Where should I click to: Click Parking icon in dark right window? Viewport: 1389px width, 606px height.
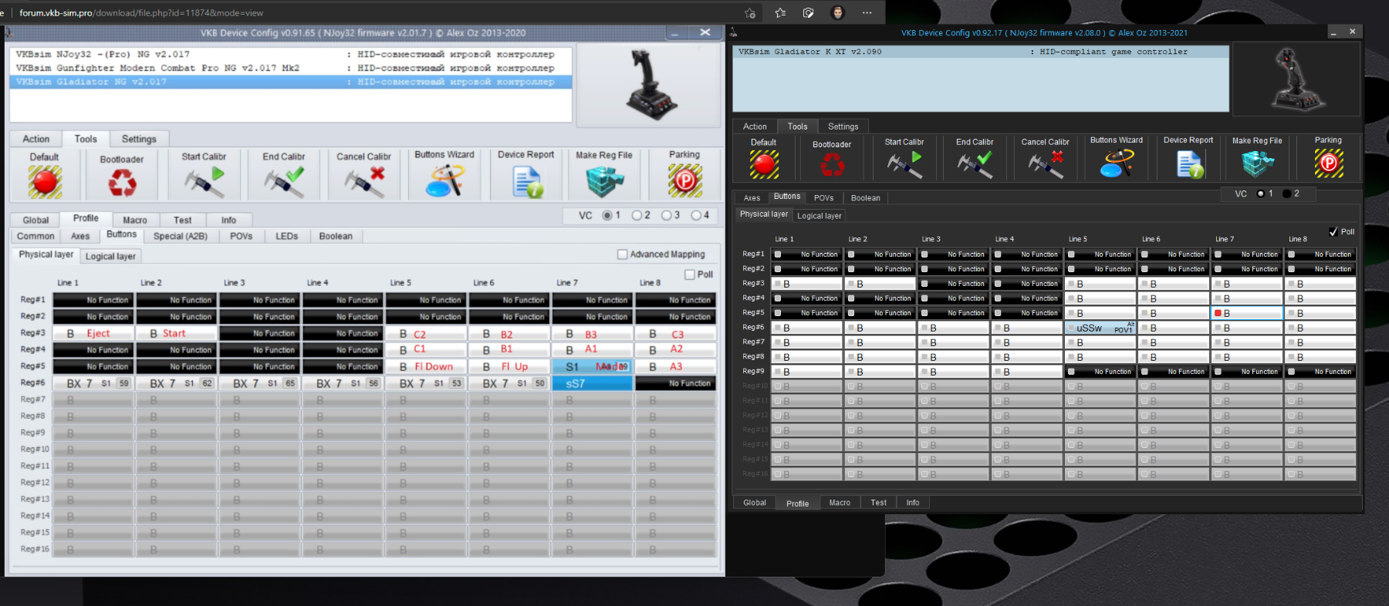click(1329, 163)
